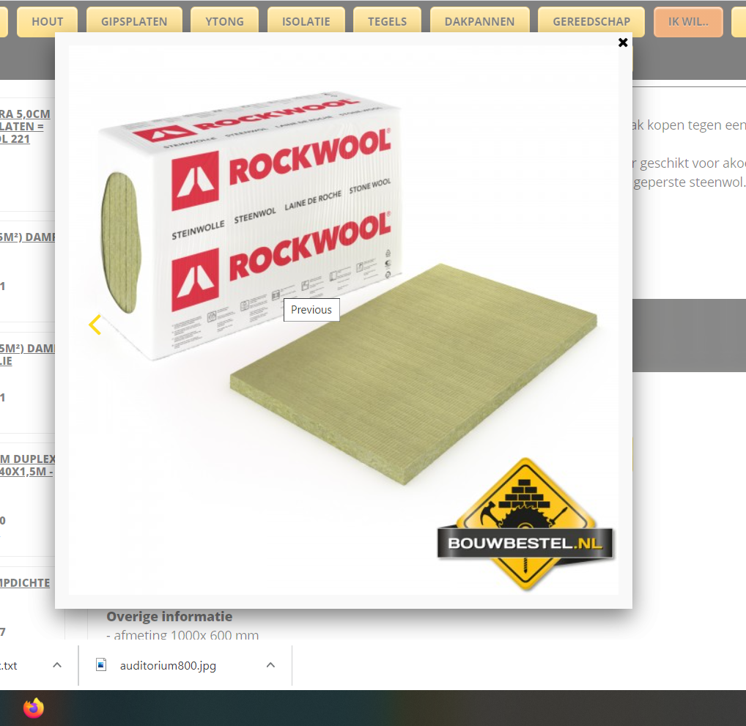
Task: Click the enlarged Rockwool product image
Action: [344, 320]
